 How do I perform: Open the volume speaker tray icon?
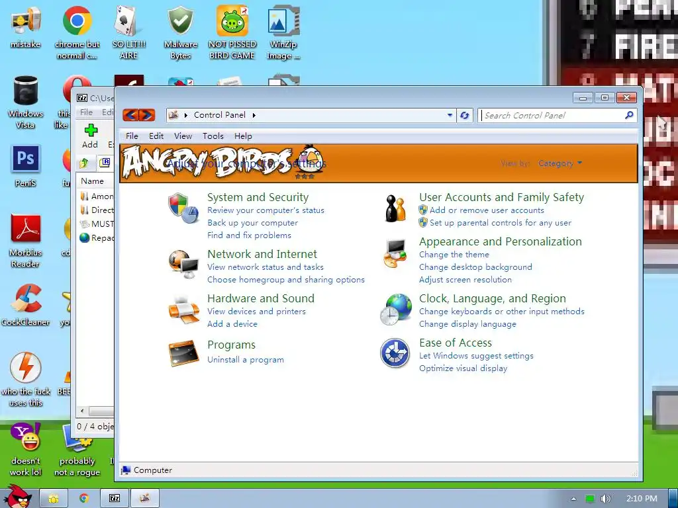606,499
